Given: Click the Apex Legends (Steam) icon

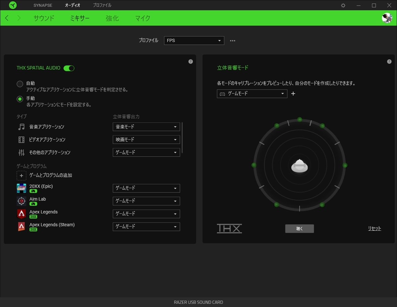Looking at the screenshot, I should click(x=22, y=227).
